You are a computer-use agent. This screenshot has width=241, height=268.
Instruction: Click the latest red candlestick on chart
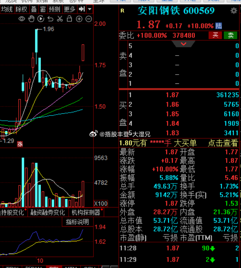pyautogui.click(x=83, y=53)
